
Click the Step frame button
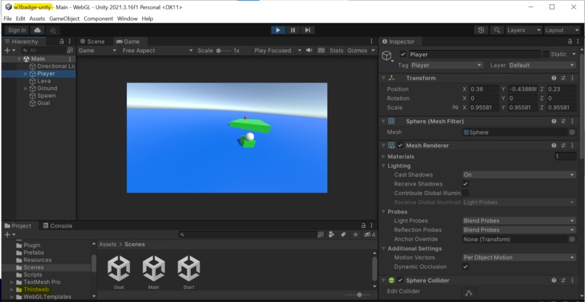click(x=308, y=30)
